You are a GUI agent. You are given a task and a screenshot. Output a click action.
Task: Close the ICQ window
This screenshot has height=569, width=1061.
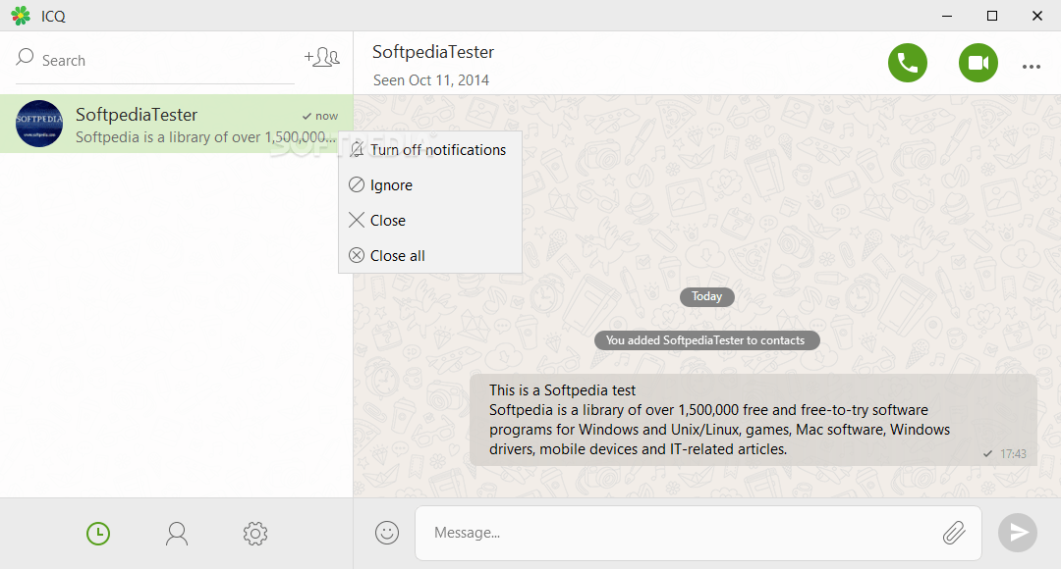tap(1036, 16)
